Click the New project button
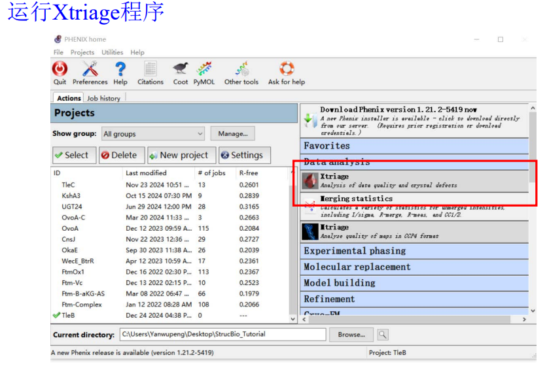Viewport: 547px width, 368px height. pyautogui.click(x=182, y=155)
